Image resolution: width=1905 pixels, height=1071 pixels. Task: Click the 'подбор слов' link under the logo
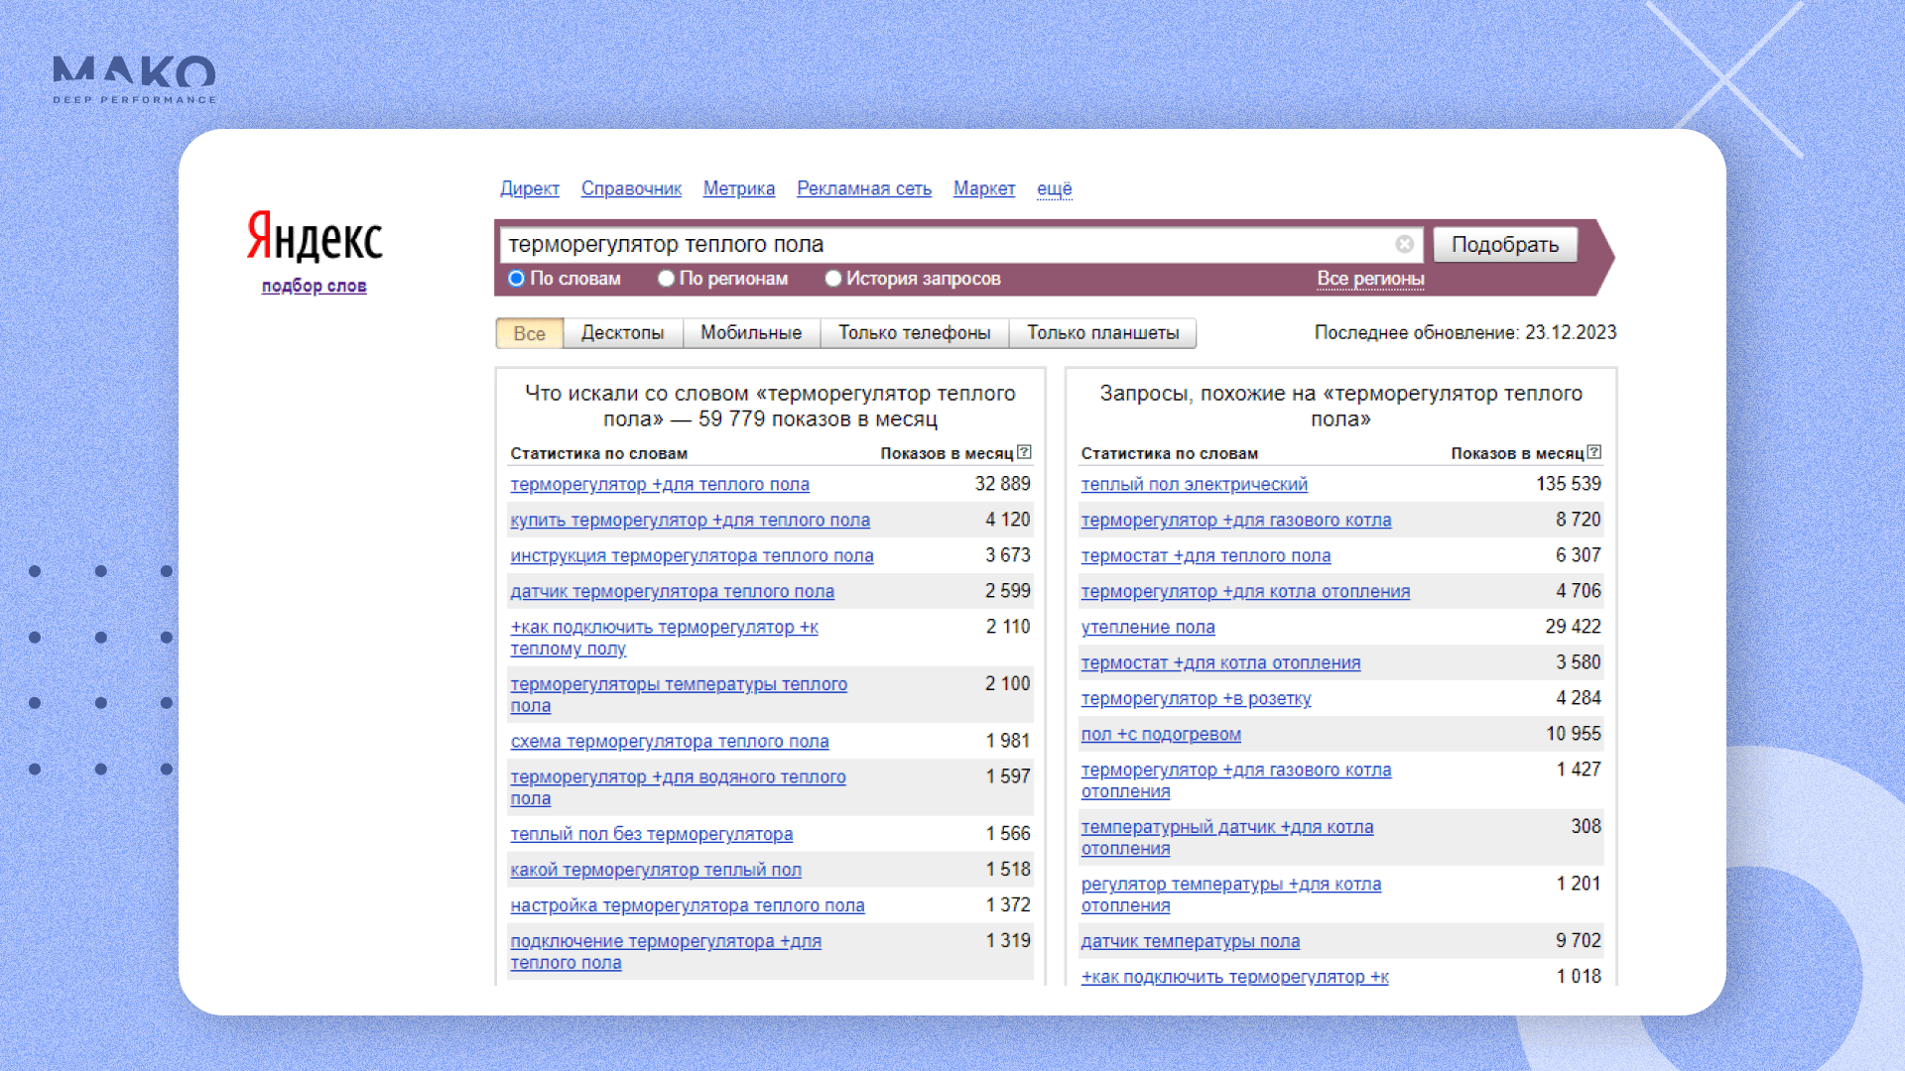(314, 286)
